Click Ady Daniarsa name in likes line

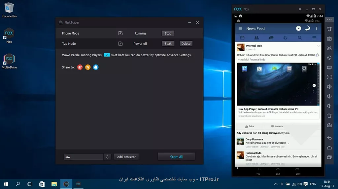point(244,133)
